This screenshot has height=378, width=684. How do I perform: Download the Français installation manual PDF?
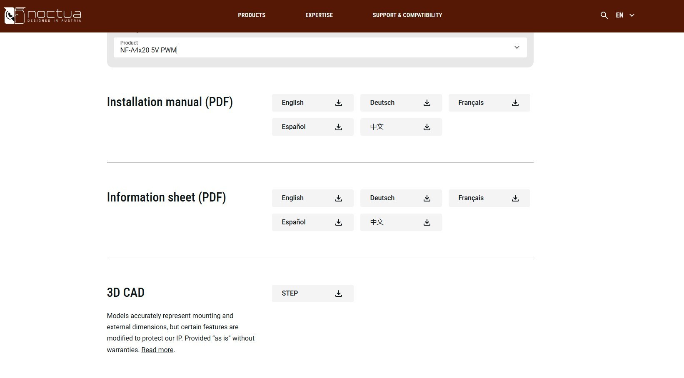[489, 103]
